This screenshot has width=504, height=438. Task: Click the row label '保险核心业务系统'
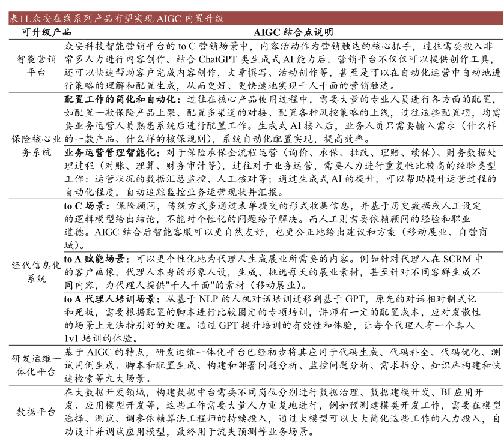coord(36,145)
